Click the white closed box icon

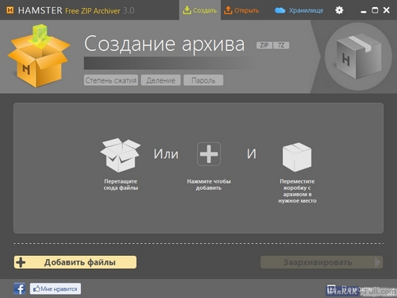point(297,157)
